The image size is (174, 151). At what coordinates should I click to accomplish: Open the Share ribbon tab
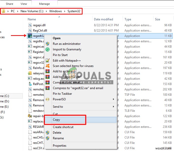(x=9, y=4)
